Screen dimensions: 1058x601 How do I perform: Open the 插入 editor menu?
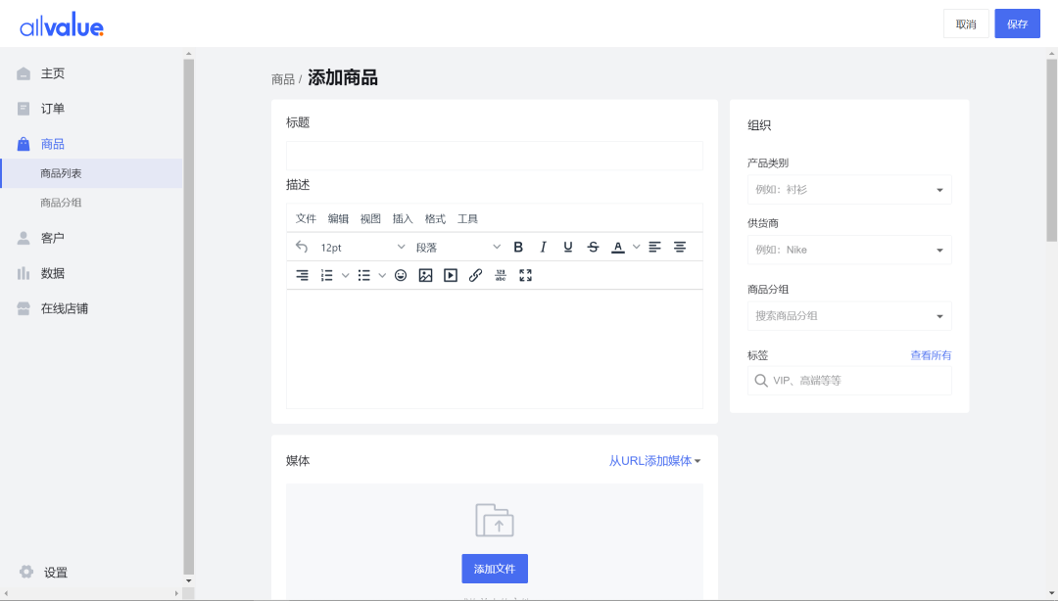pos(403,218)
